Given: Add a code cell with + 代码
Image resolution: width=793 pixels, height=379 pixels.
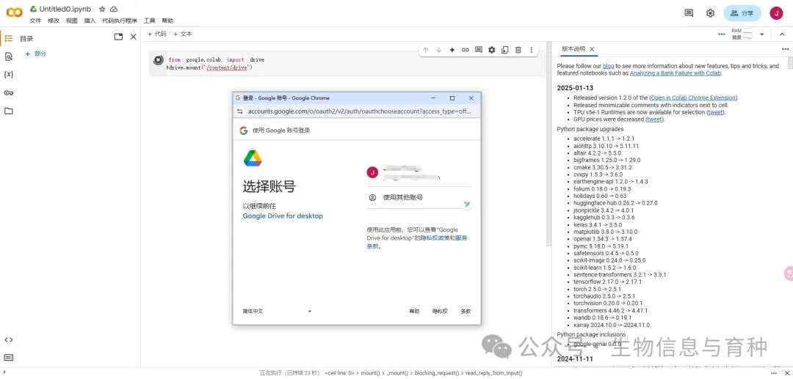Looking at the screenshot, I should click(x=157, y=34).
